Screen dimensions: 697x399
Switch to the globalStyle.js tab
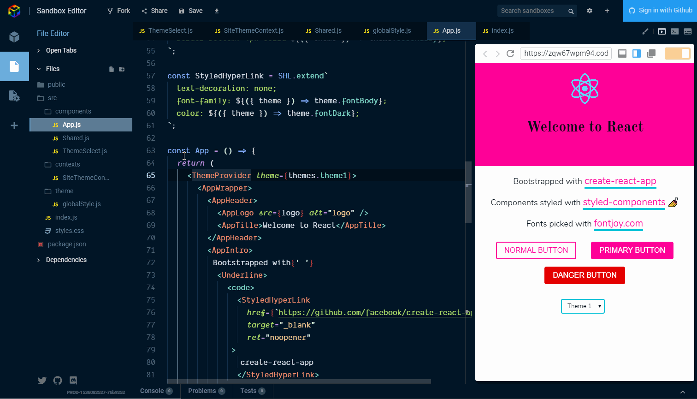click(x=391, y=30)
